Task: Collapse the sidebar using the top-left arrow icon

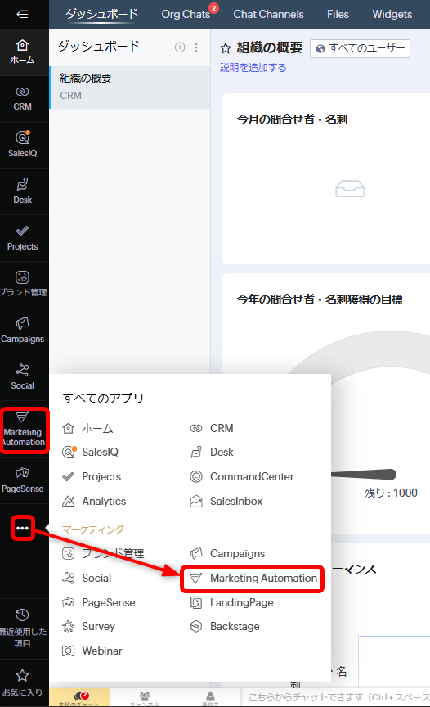Action: (22, 15)
